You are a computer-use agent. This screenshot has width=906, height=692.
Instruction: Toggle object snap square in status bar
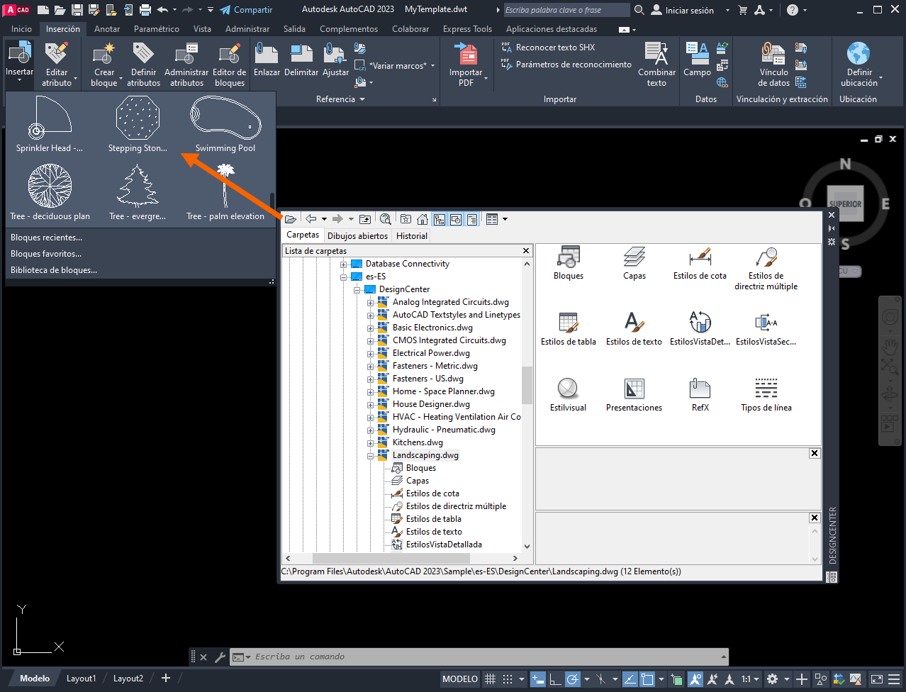tap(647, 679)
